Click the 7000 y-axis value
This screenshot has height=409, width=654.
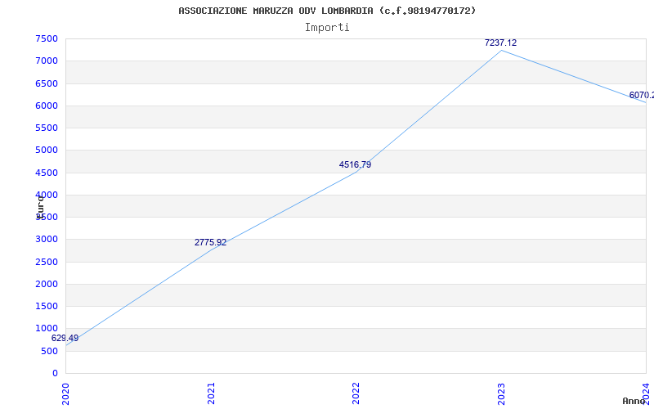47,61
